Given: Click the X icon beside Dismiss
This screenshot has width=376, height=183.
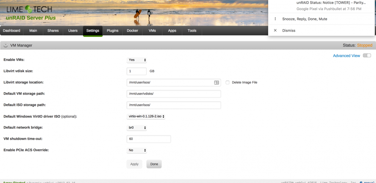Looking at the screenshot, I should pyautogui.click(x=275, y=30).
